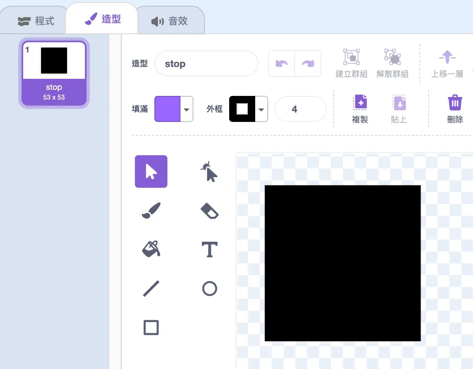Select the Reshape tool
The width and height of the screenshot is (473, 369).
(209, 171)
